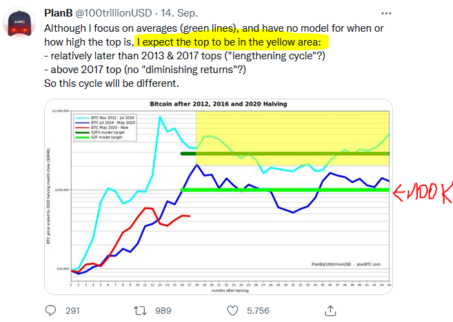The width and height of the screenshot is (453, 322).
Task: Click the 291 replies count
Action: tap(72, 310)
